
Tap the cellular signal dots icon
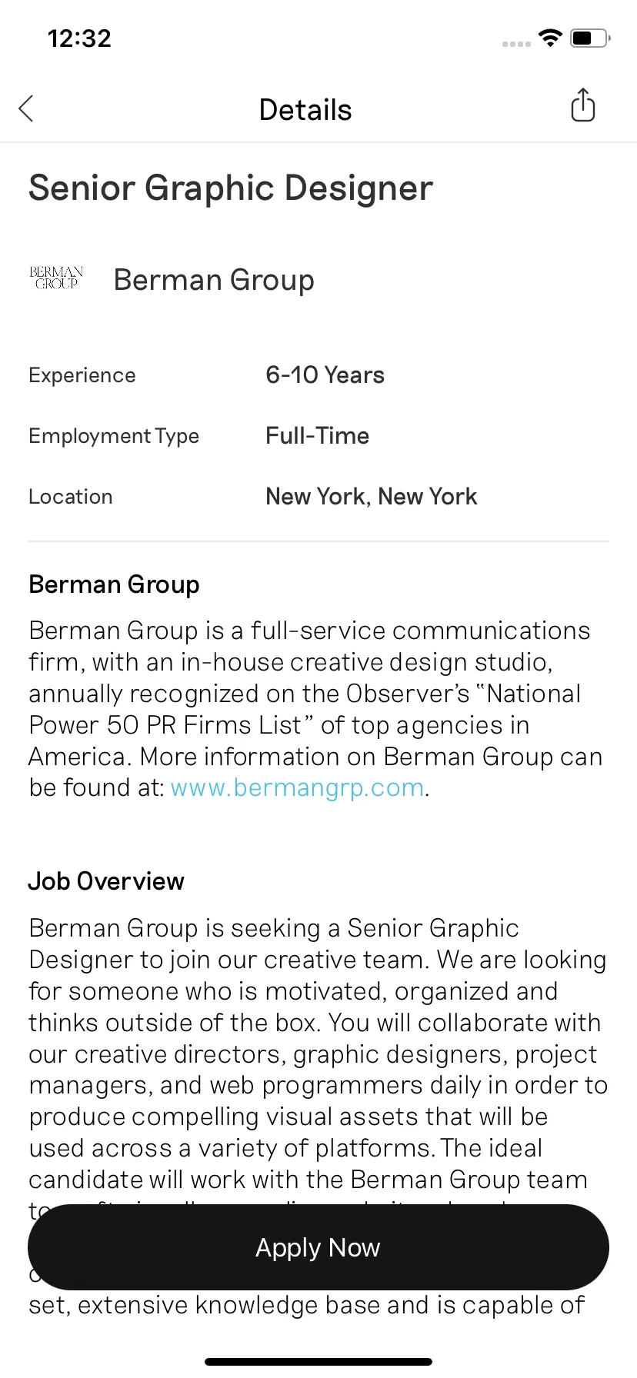[x=516, y=44]
